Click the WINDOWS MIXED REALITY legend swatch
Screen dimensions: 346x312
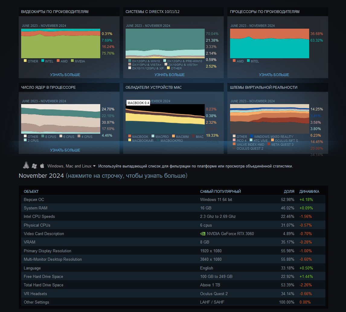click(251, 136)
